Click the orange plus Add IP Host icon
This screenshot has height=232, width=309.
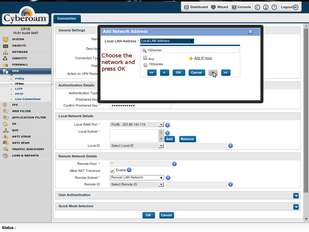pos(191,58)
